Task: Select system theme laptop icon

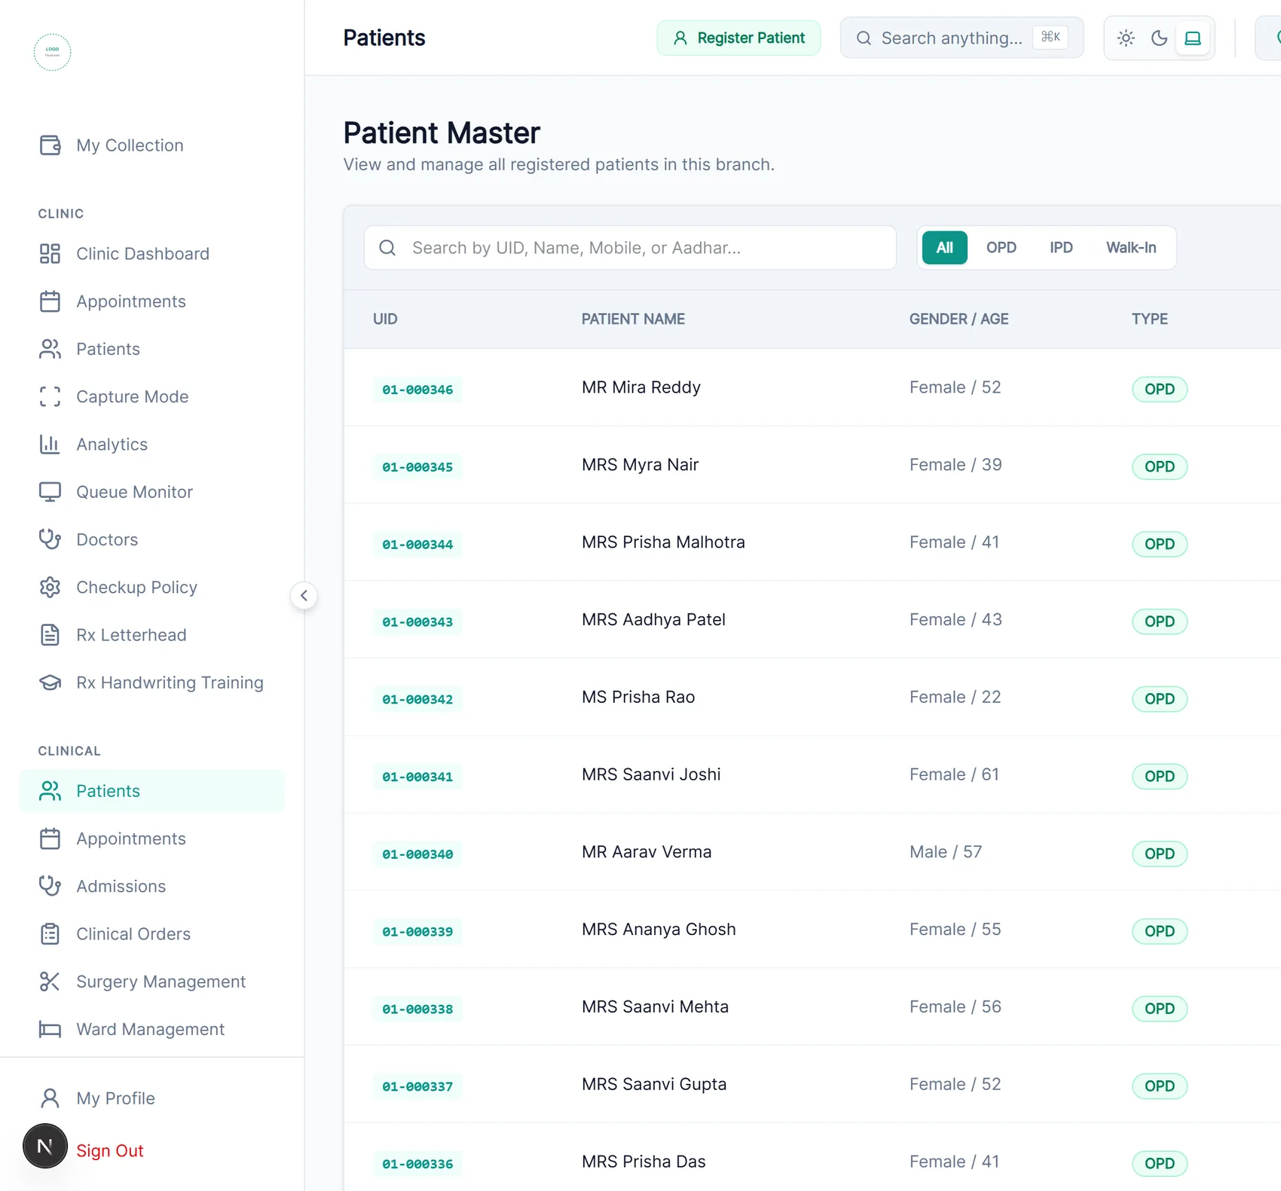Action: point(1193,38)
